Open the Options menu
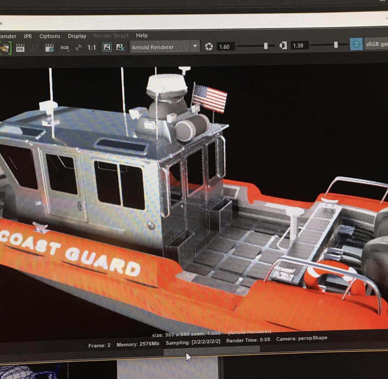The image size is (388, 379). point(50,36)
